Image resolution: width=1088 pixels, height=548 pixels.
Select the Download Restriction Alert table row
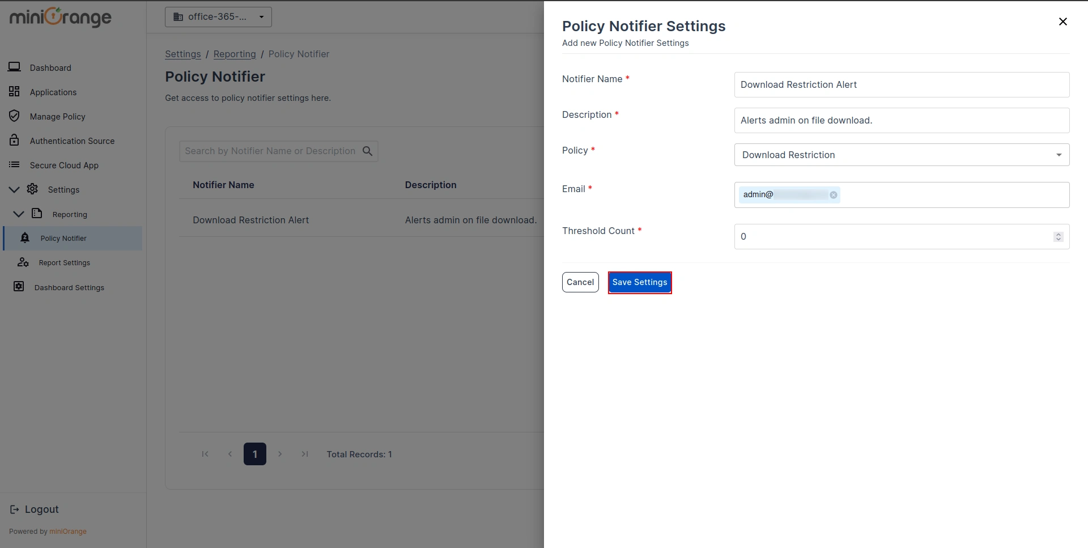362,220
